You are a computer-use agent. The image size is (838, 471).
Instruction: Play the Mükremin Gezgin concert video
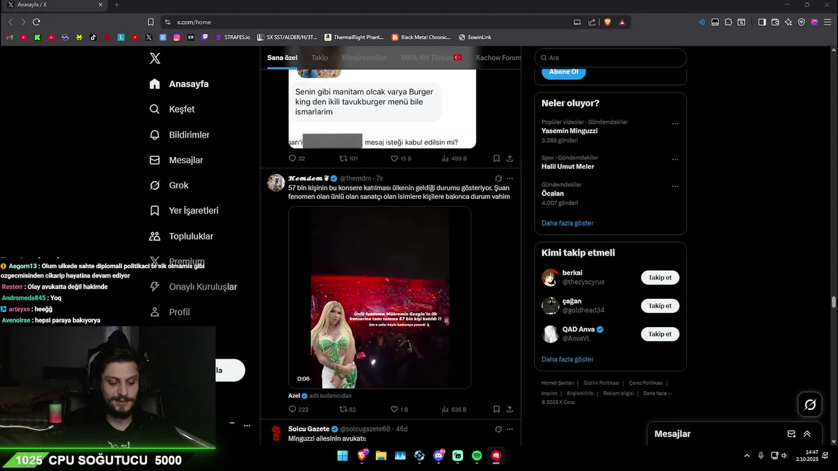point(380,298)
